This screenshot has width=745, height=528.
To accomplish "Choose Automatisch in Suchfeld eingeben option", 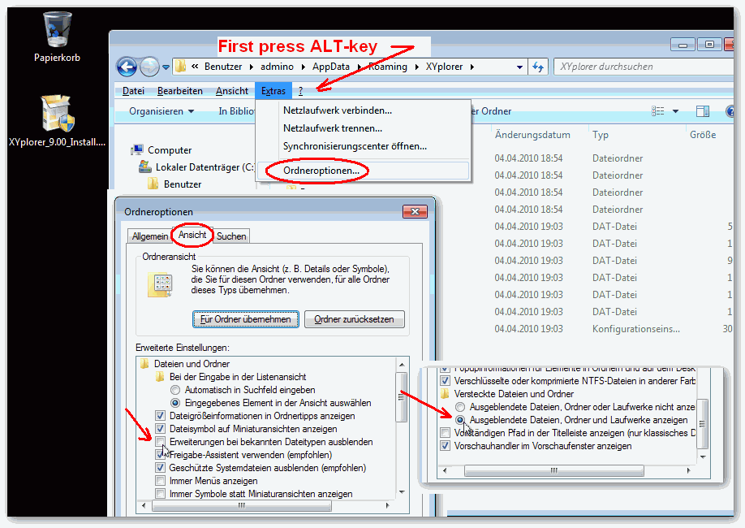I will [175, 390].
